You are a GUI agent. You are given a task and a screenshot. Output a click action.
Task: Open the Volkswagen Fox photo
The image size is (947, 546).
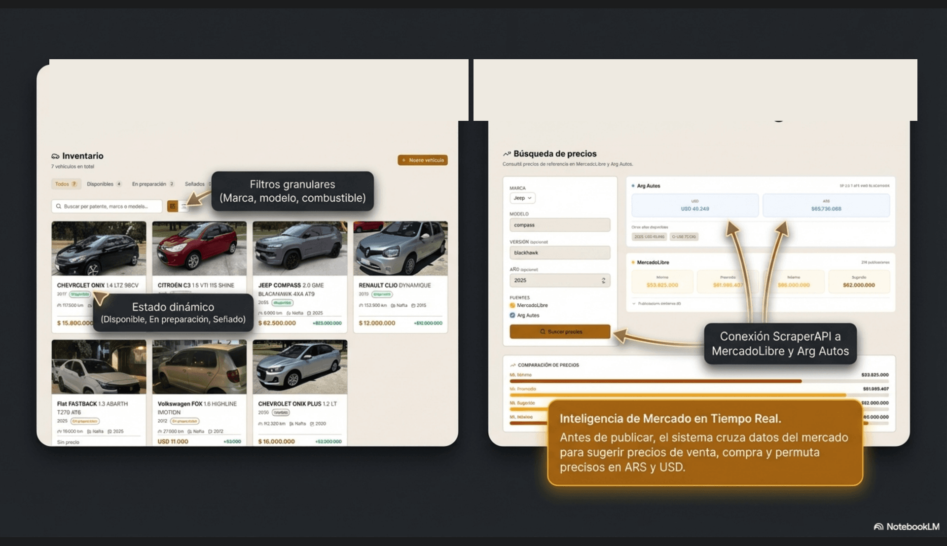click(199, 367)
